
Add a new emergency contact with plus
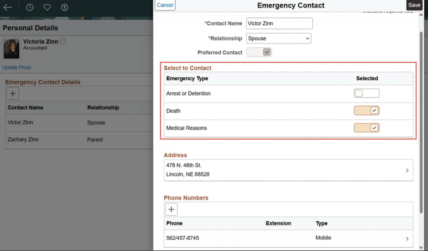pos(13,93)
